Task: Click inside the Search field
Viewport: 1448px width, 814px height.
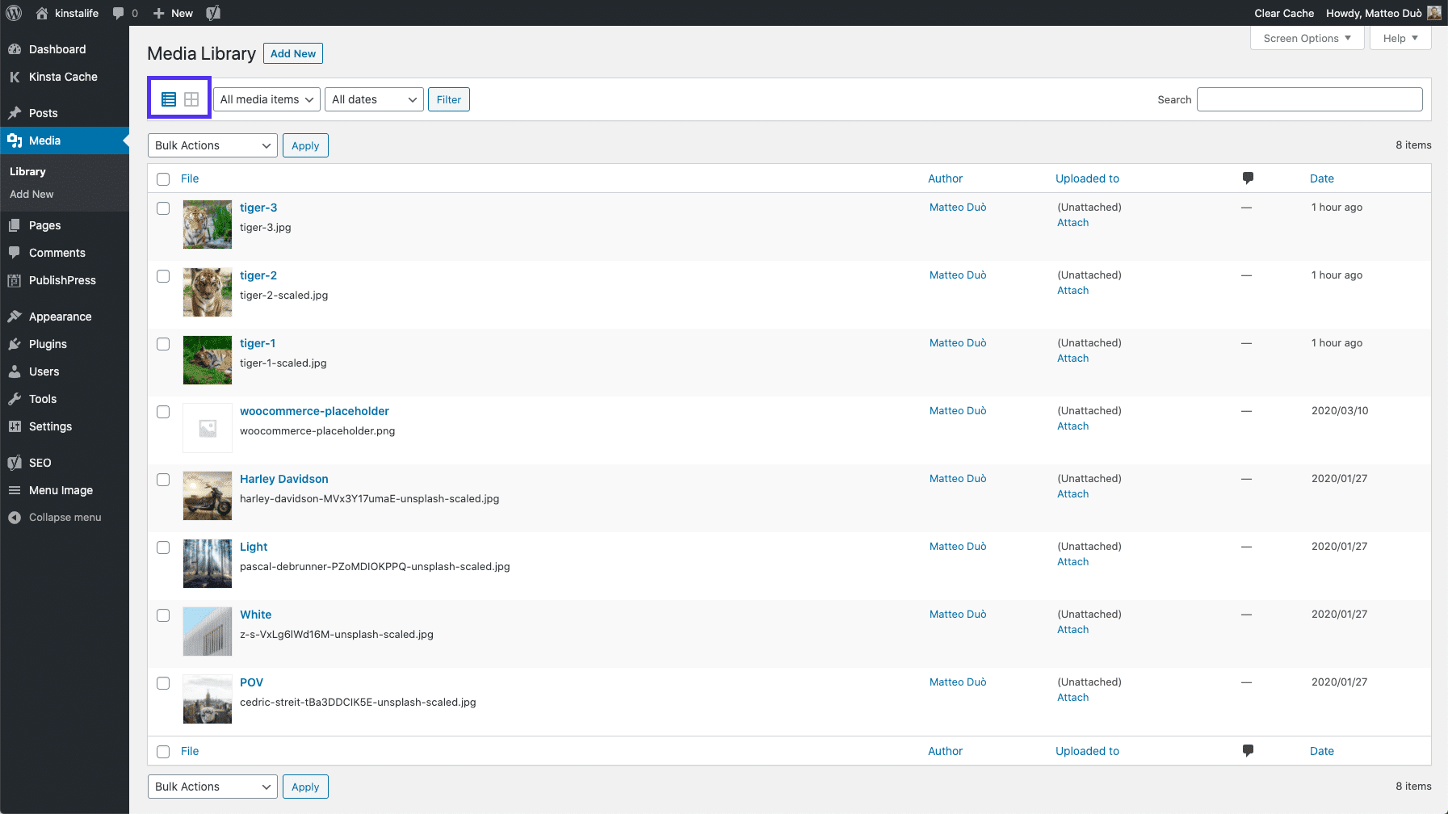Action: (1309, 99)
